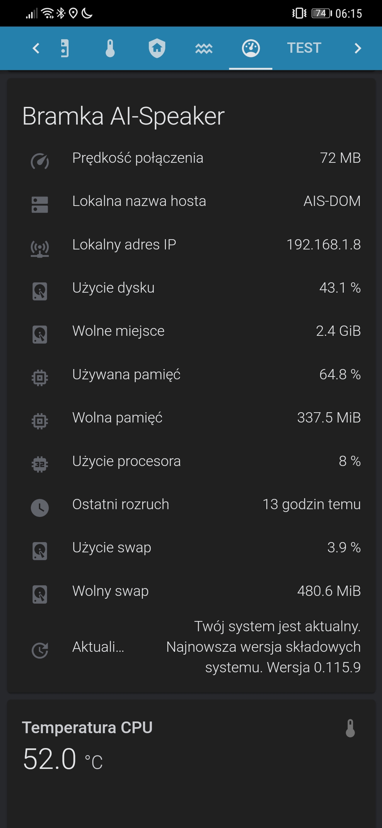Tap the speedometer icon beside Prędkość połączenia
382x828 pixels.
[40, 161]
